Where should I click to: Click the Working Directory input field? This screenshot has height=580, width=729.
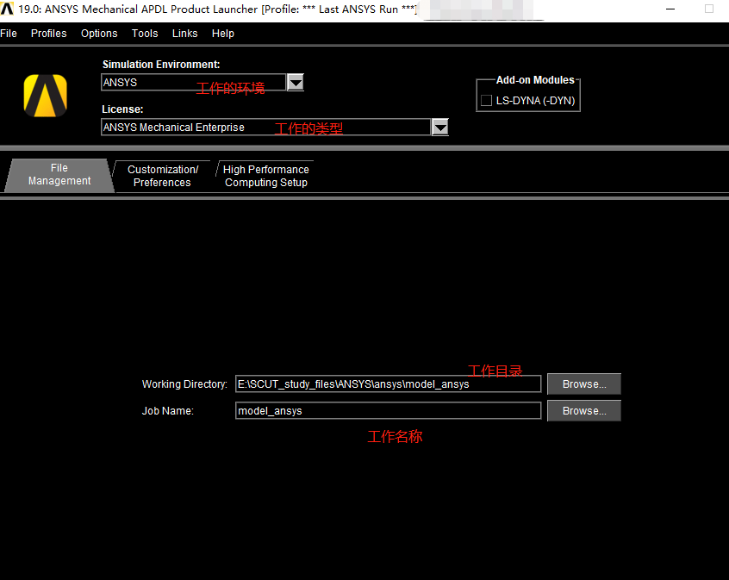coord(389,384)
